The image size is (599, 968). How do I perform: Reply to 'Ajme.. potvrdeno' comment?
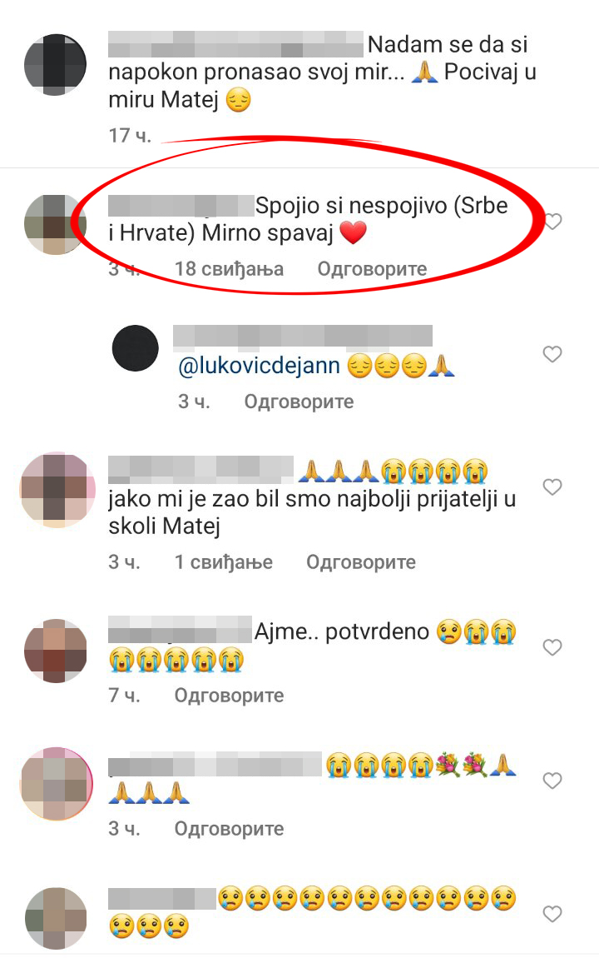[230, 695]
